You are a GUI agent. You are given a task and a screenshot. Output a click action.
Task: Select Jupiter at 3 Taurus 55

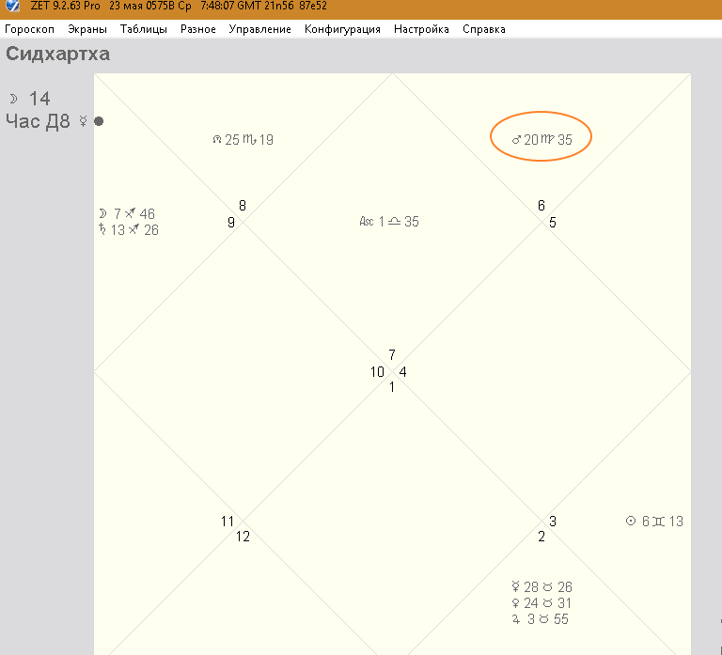(541, 619)
